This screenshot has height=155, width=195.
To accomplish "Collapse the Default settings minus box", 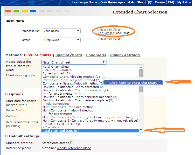I will tap(6, 136).
